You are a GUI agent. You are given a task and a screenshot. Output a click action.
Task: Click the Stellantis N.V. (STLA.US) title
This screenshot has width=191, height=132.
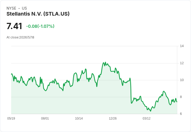point(38,14)
